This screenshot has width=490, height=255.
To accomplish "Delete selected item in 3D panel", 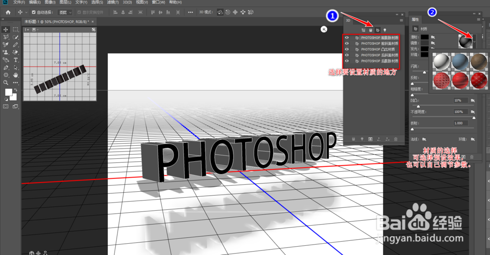I will [x=395, y=139].
